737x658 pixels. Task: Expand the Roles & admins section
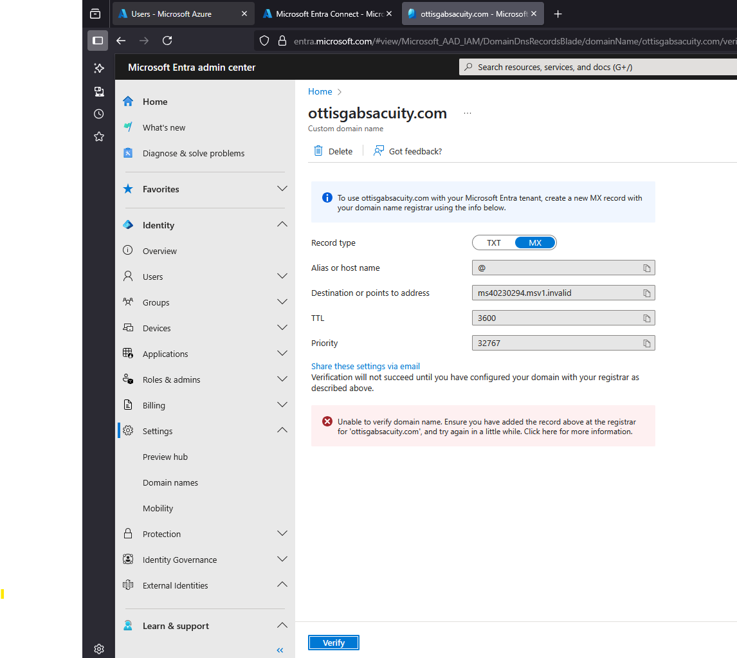click(282, 379)
